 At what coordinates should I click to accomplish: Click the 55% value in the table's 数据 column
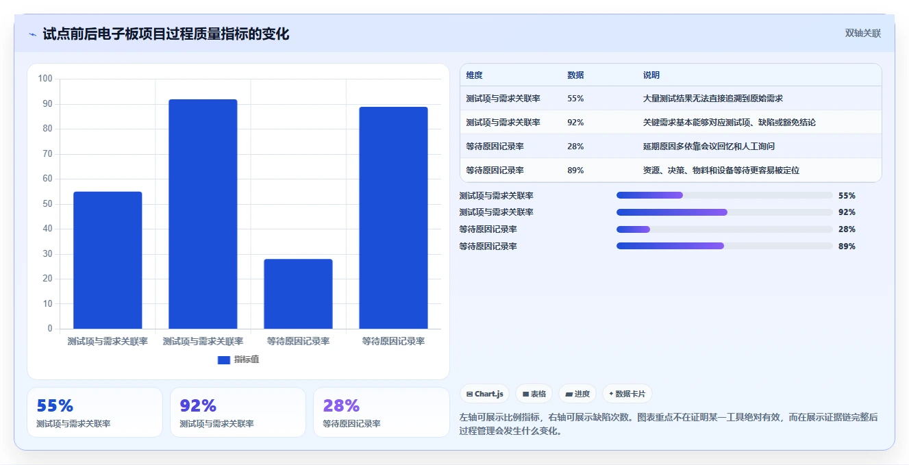click(575, 99)
